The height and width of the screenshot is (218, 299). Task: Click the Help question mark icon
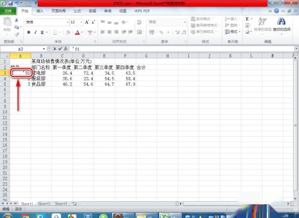[276, 11]
